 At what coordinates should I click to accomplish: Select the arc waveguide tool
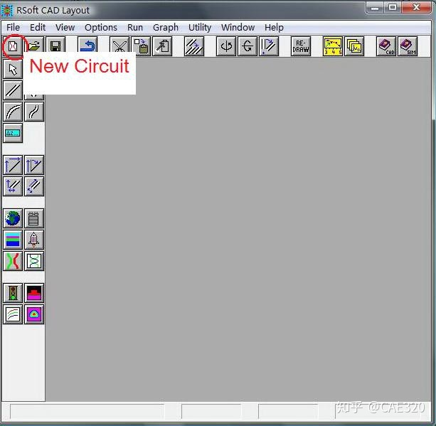(13, 112)
